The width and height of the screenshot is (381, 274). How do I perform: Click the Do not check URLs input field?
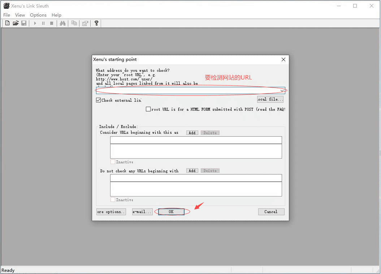click(196, 178)
